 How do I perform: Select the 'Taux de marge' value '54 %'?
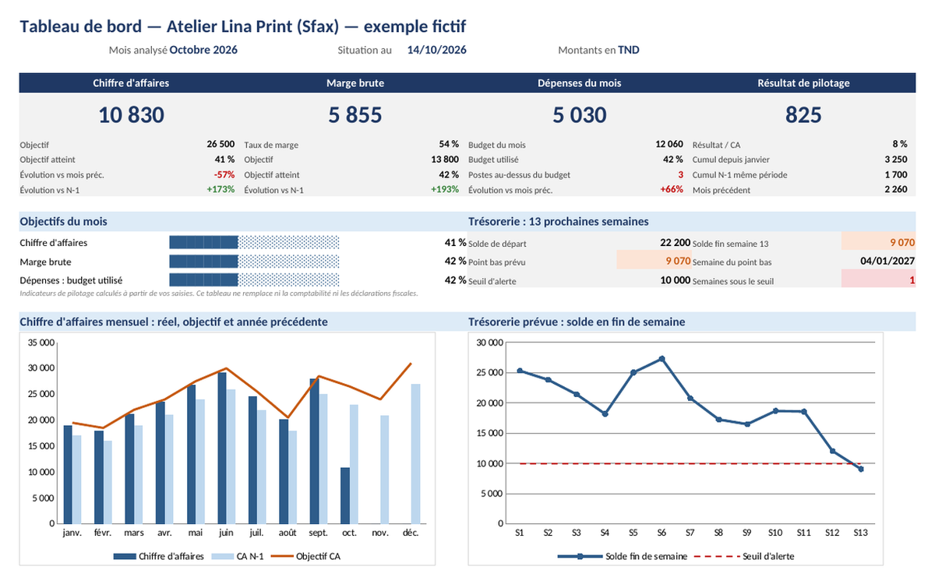pos(449,144)
